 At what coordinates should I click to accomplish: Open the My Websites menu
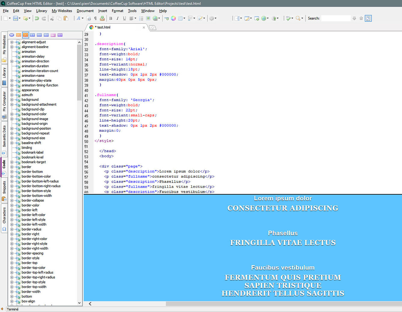[62, 11]
